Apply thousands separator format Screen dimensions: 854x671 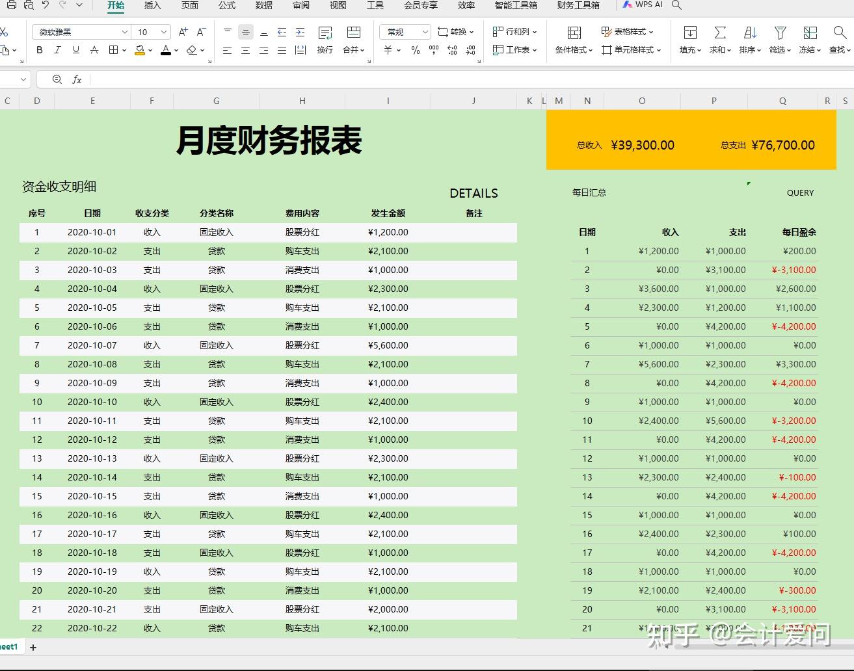coord(434,50)
